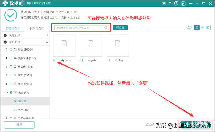
Task: Tick the dsp.dv file checkbox
Action: [81, 60]
